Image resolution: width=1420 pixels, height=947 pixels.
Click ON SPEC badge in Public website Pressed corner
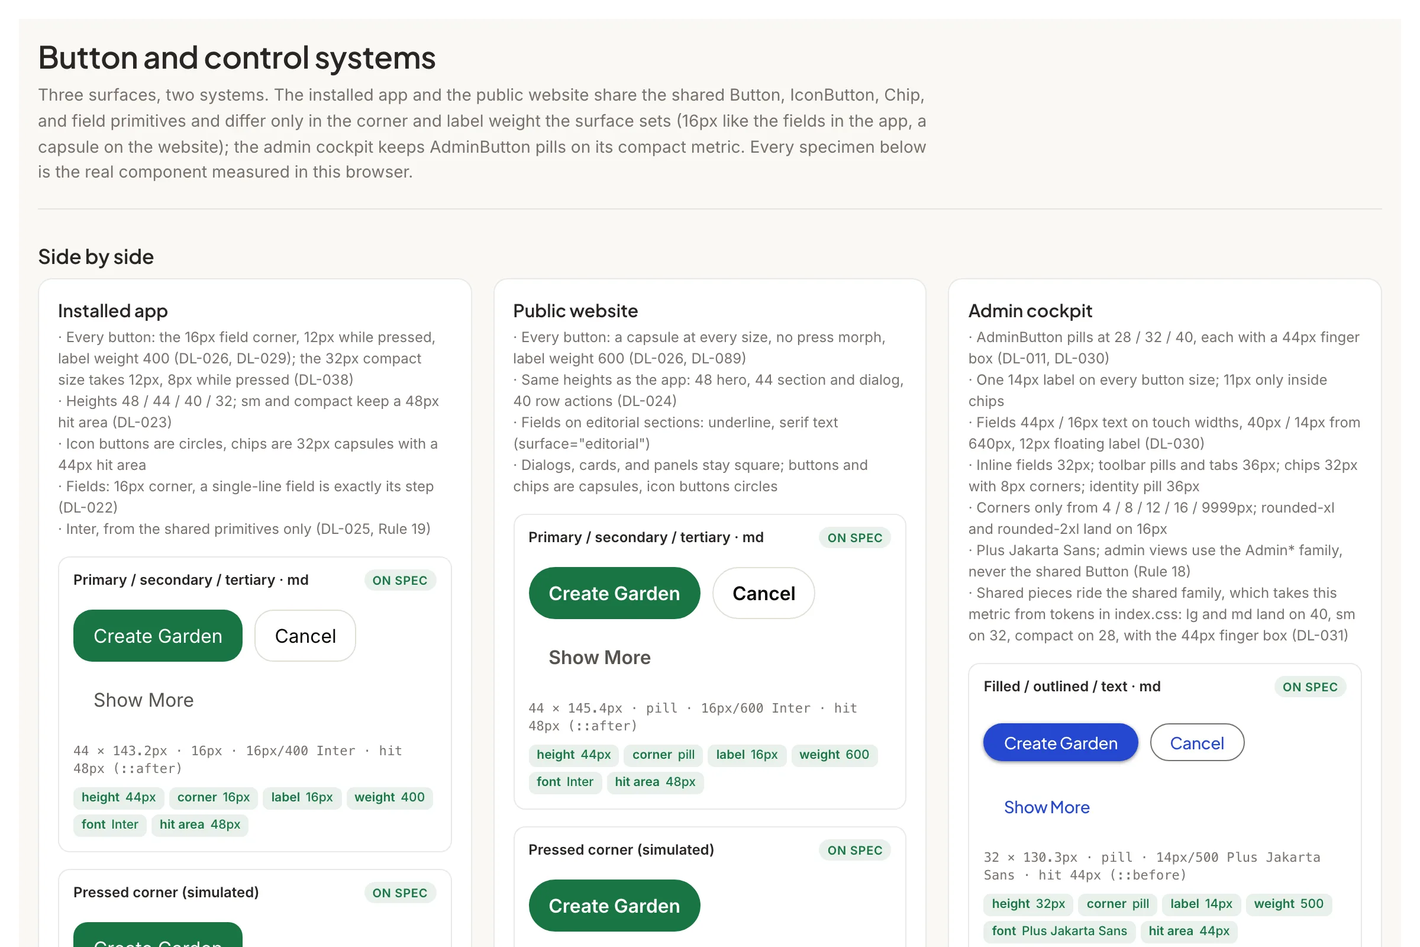(854, 851)
